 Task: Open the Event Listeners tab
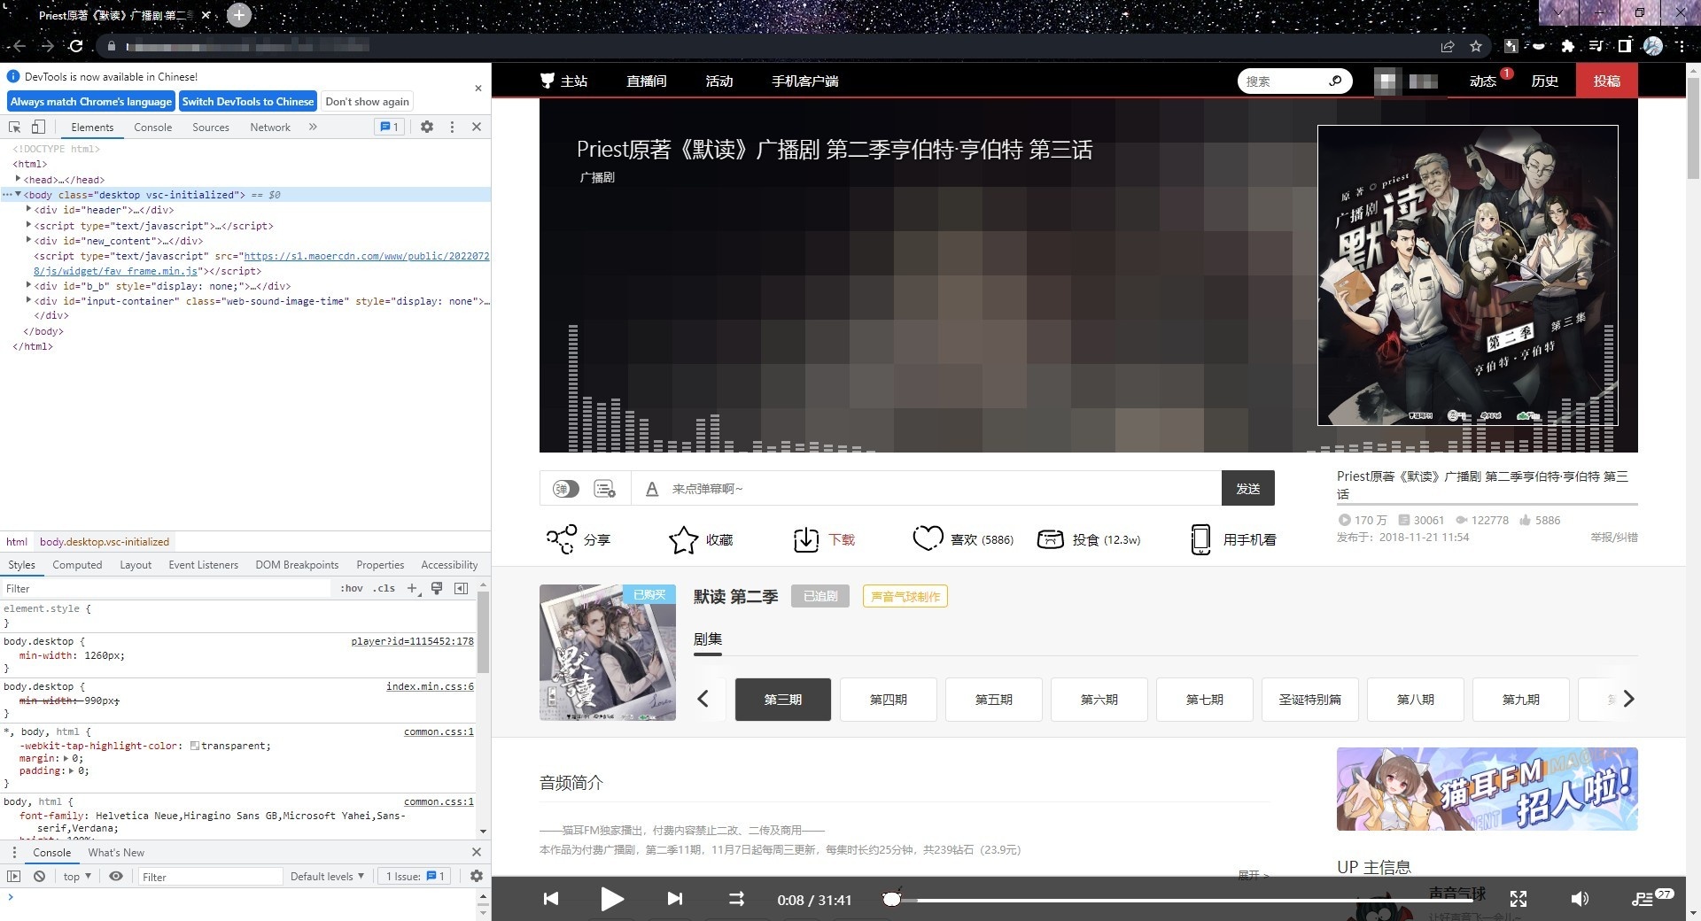coord(203,564)
